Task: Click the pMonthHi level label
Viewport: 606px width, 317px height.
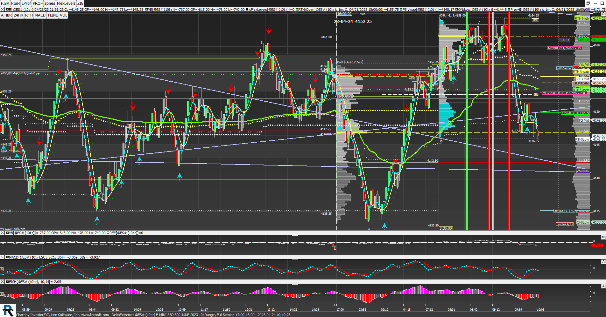Action: pos(582,171)
